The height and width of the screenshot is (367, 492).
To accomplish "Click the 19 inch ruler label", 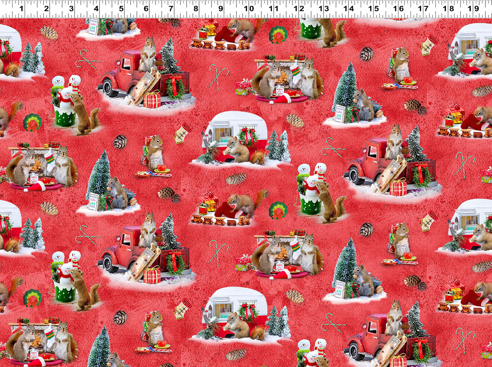I will (474, 8).
